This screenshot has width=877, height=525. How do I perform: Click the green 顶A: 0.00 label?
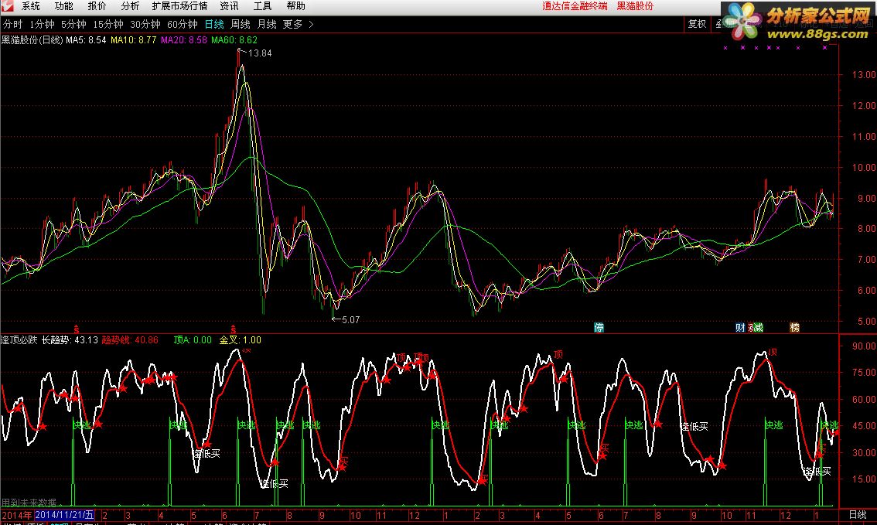(x=193, y=340)
